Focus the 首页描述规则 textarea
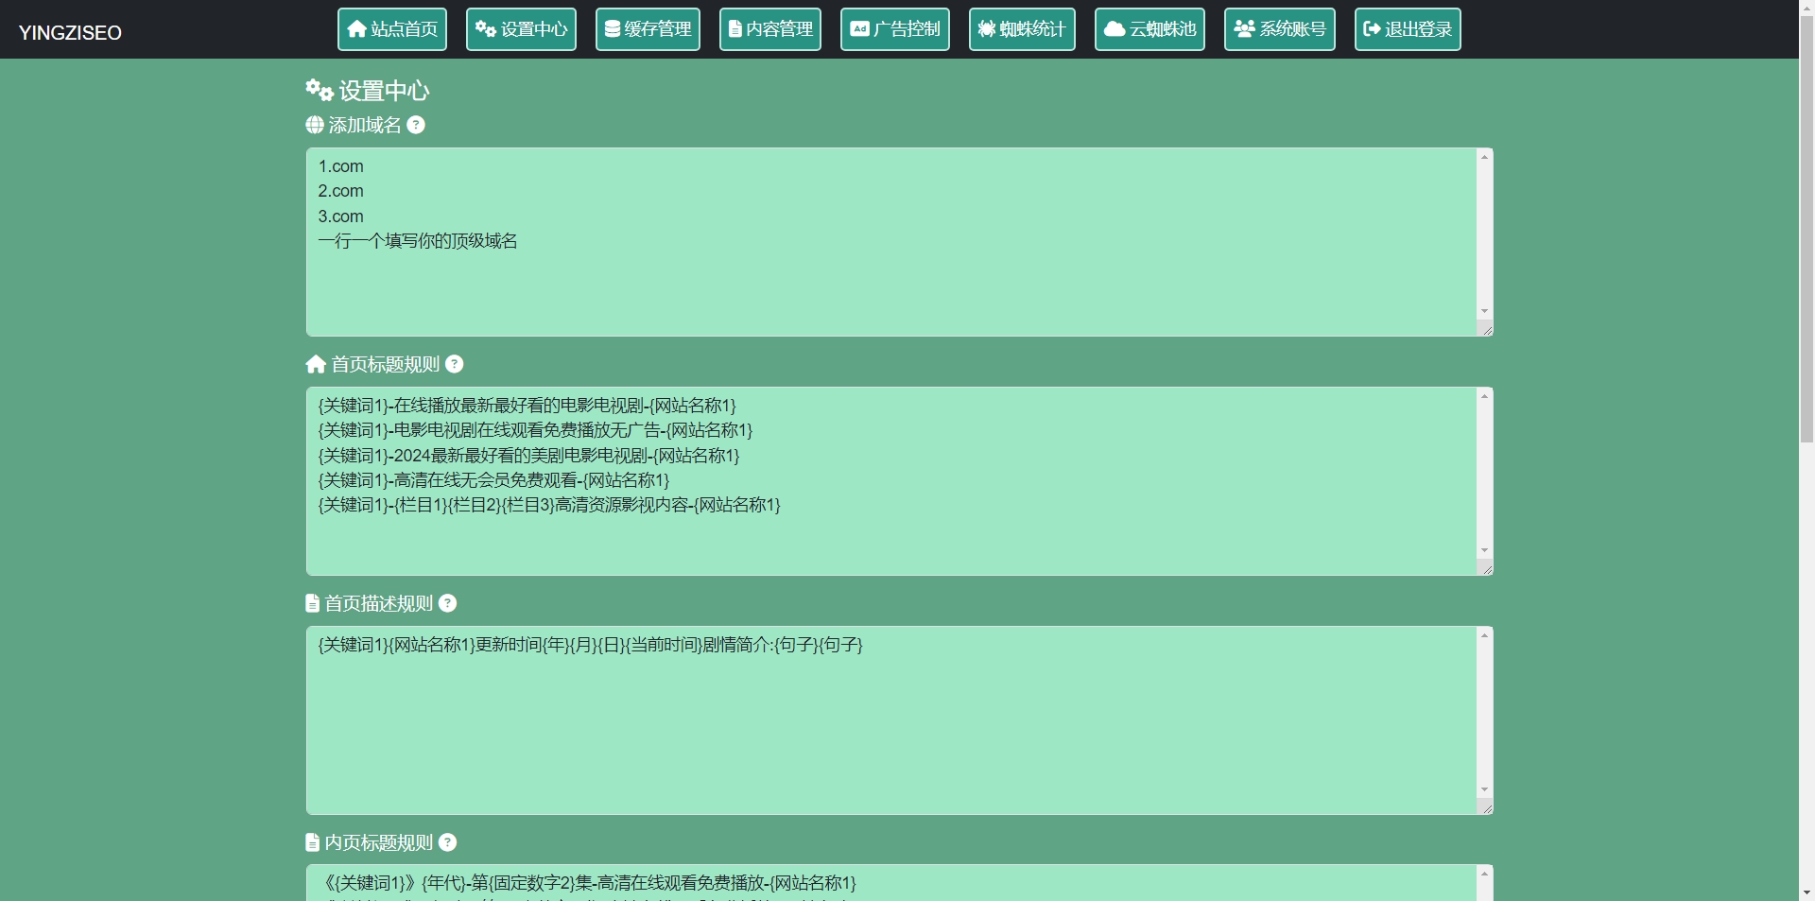The height and width of the screenshot is (901, 1815). tap(899, 720)
